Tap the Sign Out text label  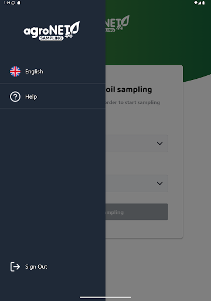click(36, 267)
